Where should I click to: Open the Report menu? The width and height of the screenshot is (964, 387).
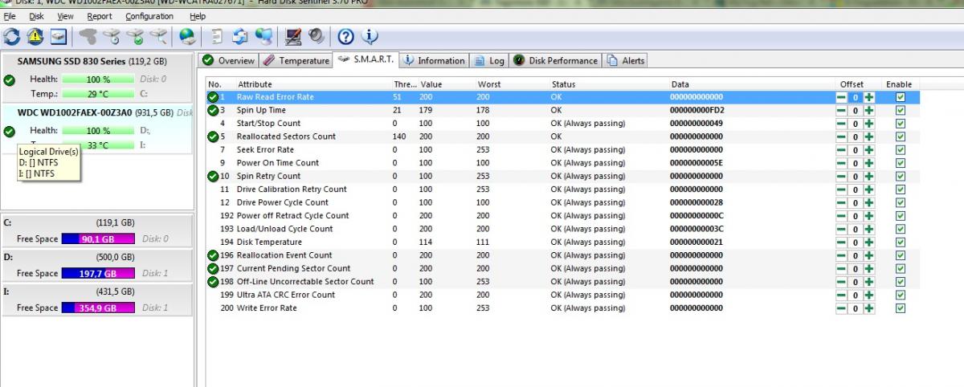click(100, 16)
